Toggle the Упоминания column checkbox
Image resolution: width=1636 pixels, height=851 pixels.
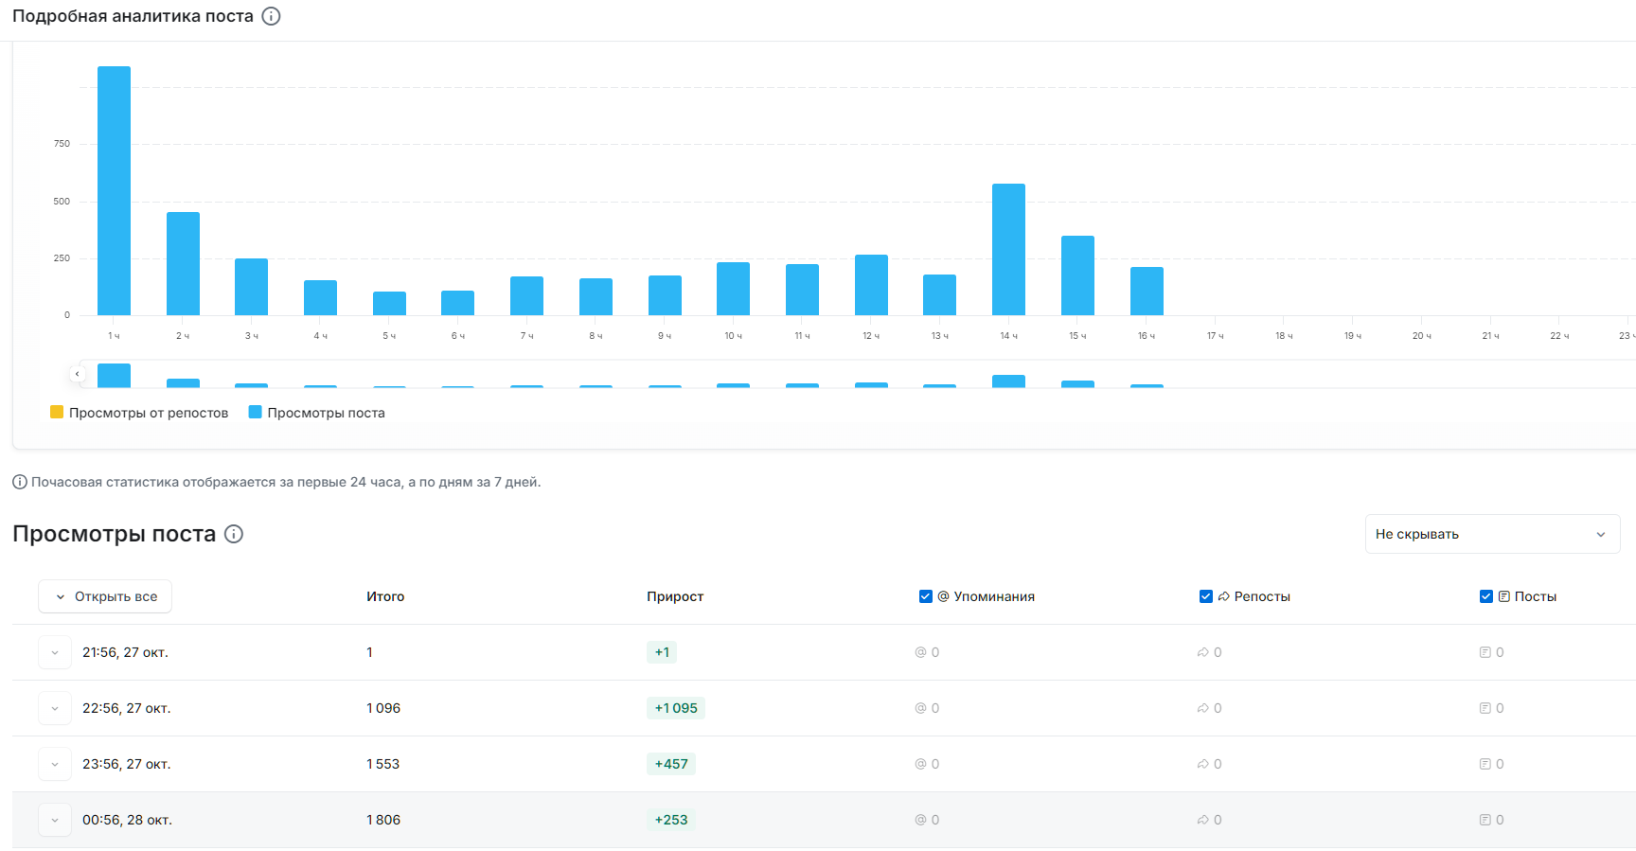[926, 596]
